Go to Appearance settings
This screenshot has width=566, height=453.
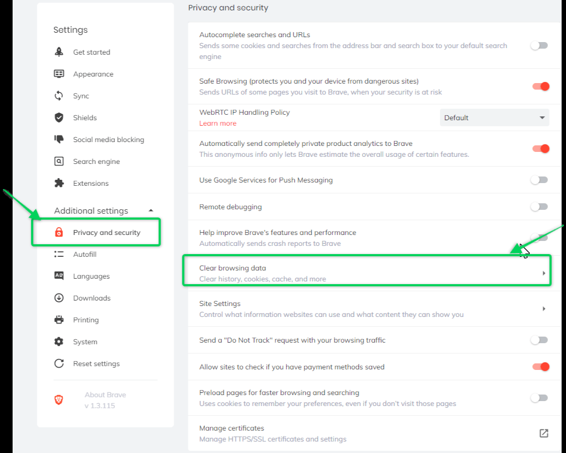click(93, 74)
